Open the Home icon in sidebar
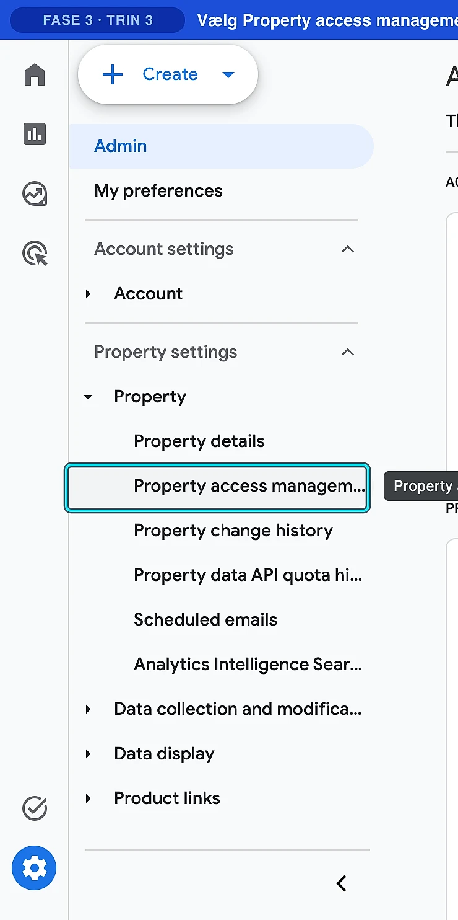 point(35,75)
